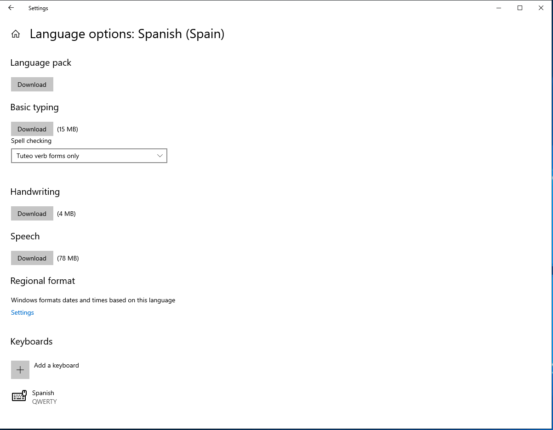
Task: Download the Speech pack (78 MB)
Action: [x=32, y=258]
